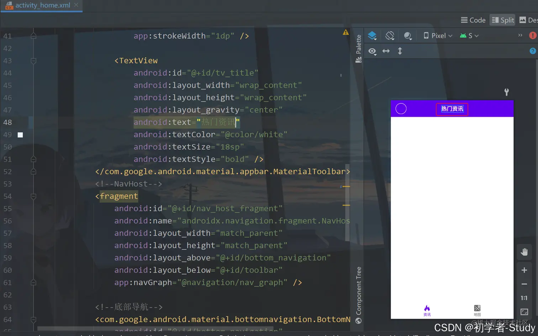This screenshot has height=336, width=538.
Task: Click the <TextView opening tag
Action: pyautogui.click(x=136, y=61)
